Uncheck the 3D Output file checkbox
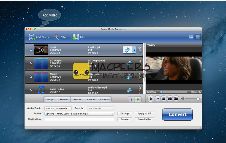Viewport: 226px width, 143px height. click(31, 63)
